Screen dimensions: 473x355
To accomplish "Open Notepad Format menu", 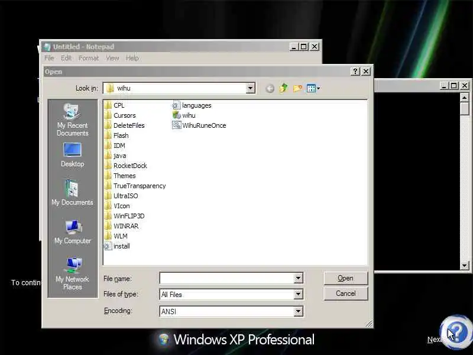I will pos(89,58).
